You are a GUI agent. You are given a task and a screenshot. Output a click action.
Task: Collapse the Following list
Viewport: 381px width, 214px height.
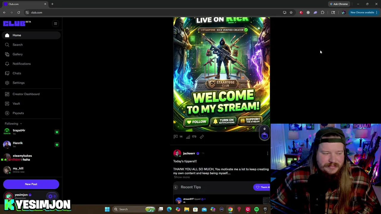pyautogui.click(x=13, y=124)
